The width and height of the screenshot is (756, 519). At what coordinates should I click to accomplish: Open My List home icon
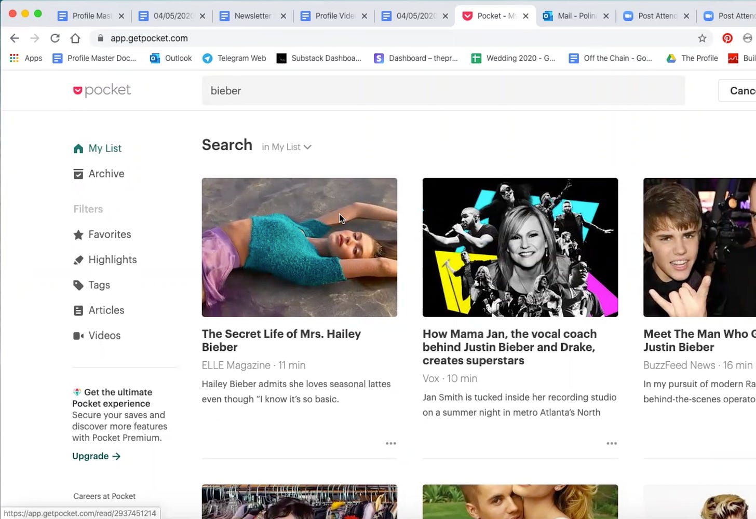(x=78, y=148)
